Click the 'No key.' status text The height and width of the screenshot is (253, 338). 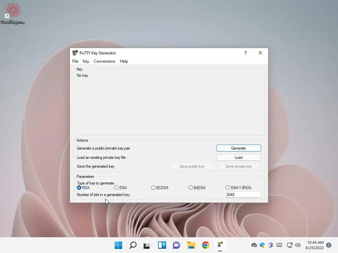point(83,75)
